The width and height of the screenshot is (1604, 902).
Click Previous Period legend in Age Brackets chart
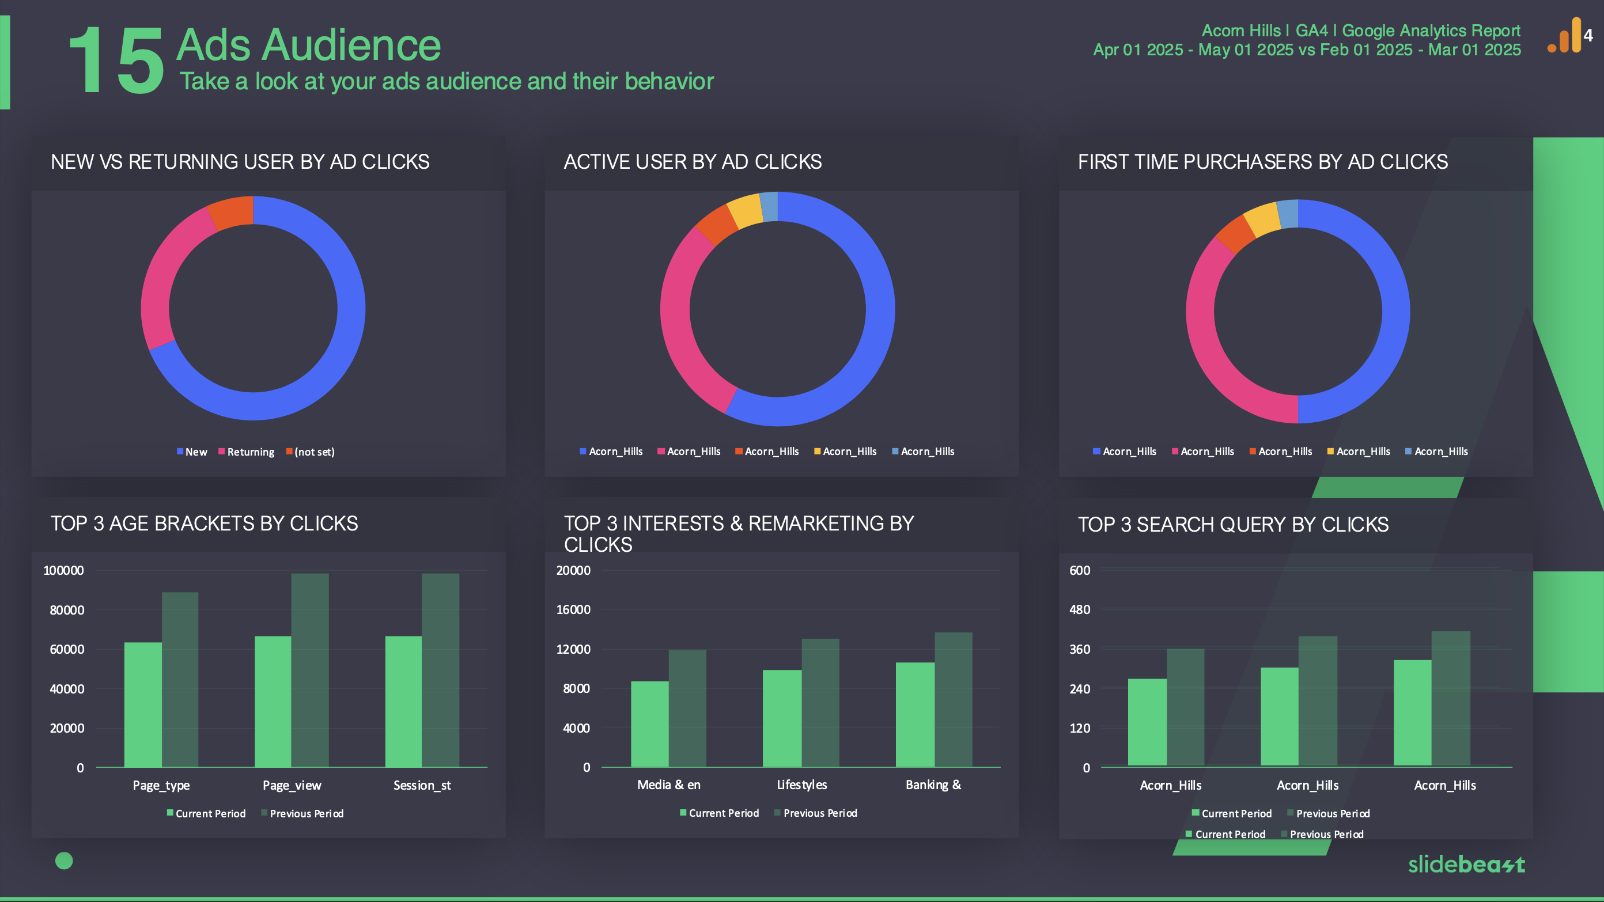pos(302,814)
